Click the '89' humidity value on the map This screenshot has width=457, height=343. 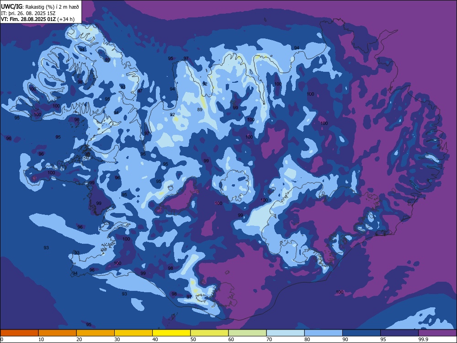coord(200,110)
